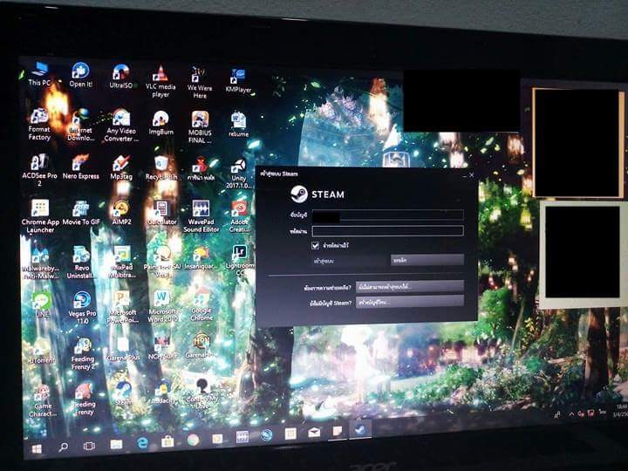Click the cancel button in Steam login
This screenshot has width=628, height=471.
(427, 260)
